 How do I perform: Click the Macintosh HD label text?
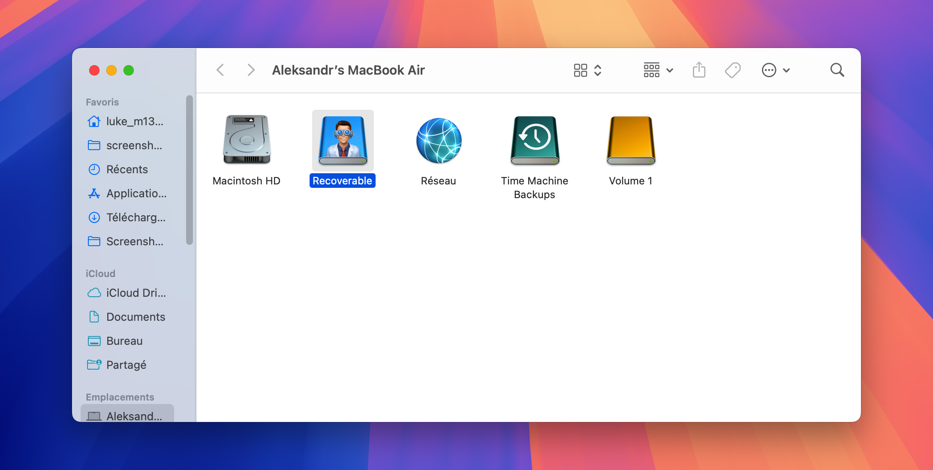pyautogui.click(x=247, y=181)
